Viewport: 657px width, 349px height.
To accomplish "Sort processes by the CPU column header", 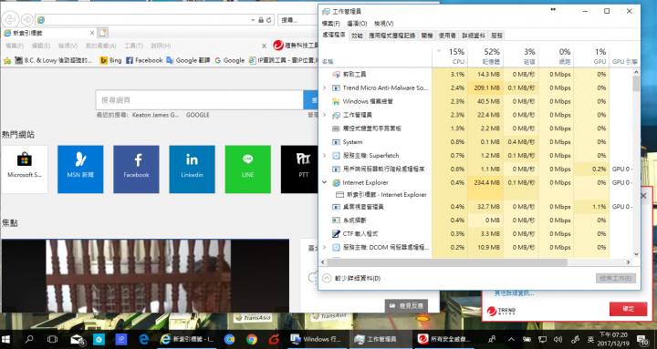I will pos(450,56).
